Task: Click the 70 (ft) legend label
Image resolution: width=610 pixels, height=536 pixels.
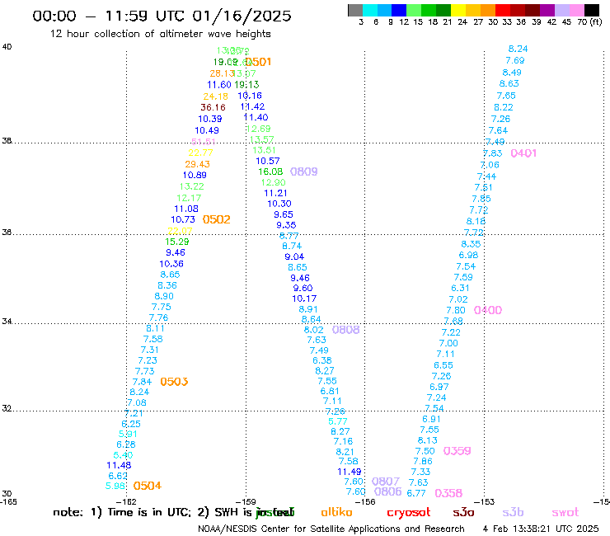Action: pos(589,22)
